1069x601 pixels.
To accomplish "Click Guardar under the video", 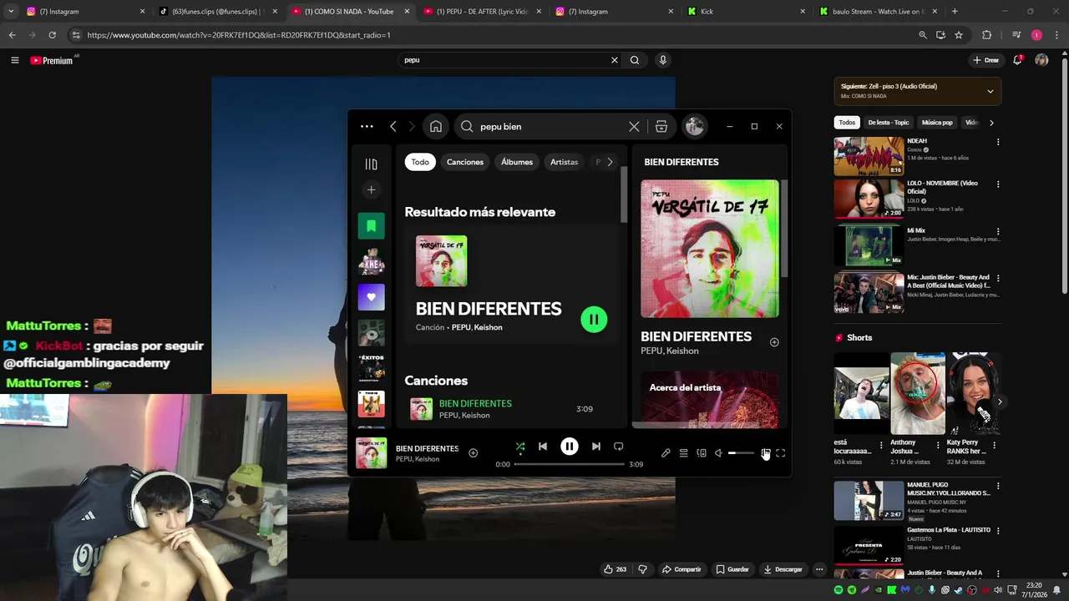I will 732,569.
